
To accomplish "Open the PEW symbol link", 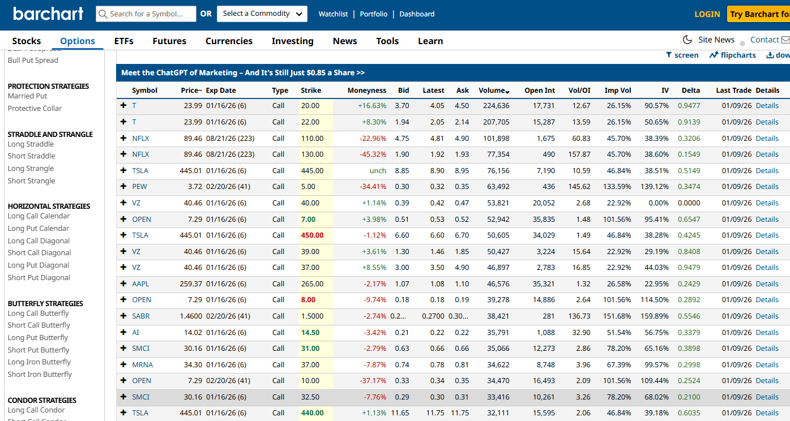I will [139, 186].
